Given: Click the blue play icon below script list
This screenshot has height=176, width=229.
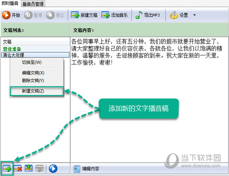Looking at the screenshot, I should (53, 169).
